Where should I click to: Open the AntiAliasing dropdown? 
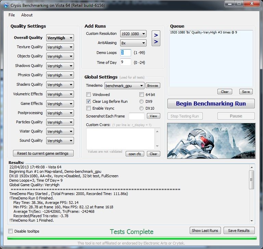(133, 43)
